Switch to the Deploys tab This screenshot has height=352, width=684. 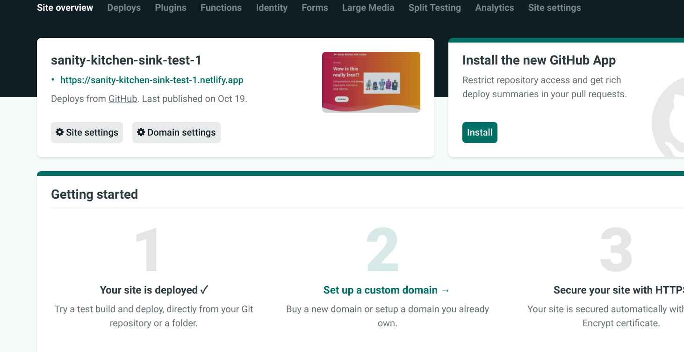click(124, 7)
